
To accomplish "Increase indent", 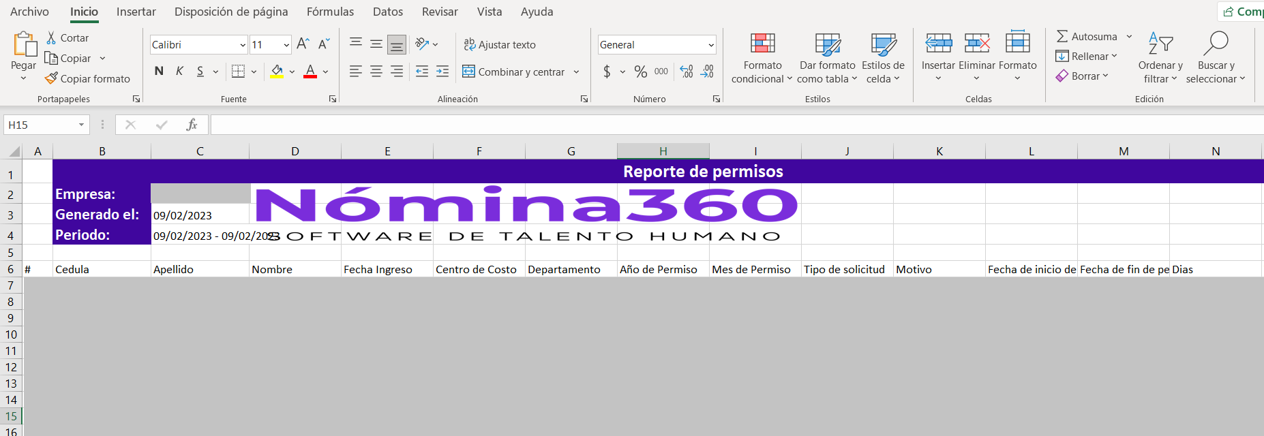I will click(x=442, y=72).
